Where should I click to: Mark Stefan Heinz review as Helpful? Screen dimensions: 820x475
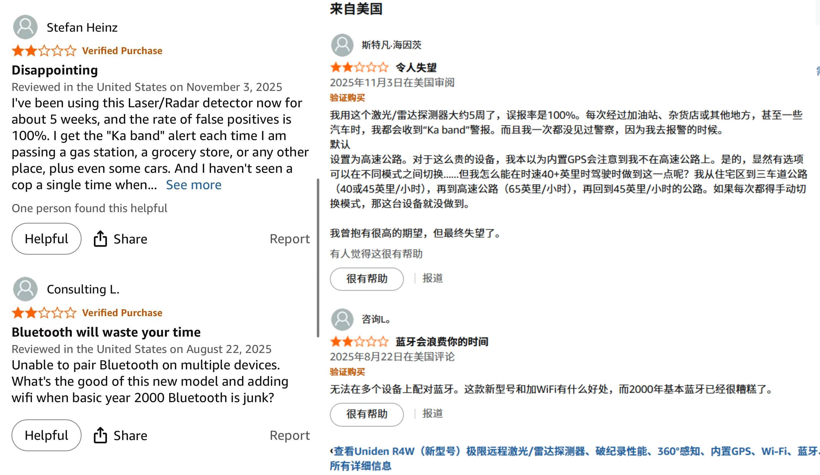(x=46, y=239)
